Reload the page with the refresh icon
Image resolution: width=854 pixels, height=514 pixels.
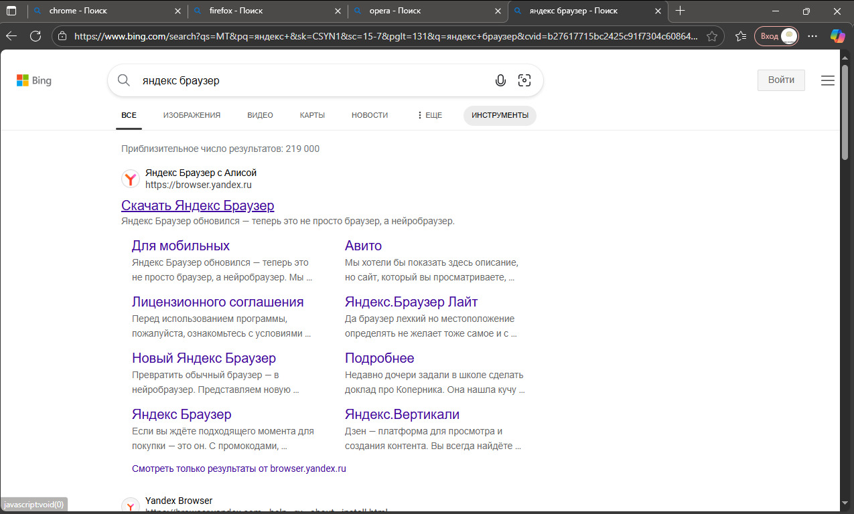35,36
